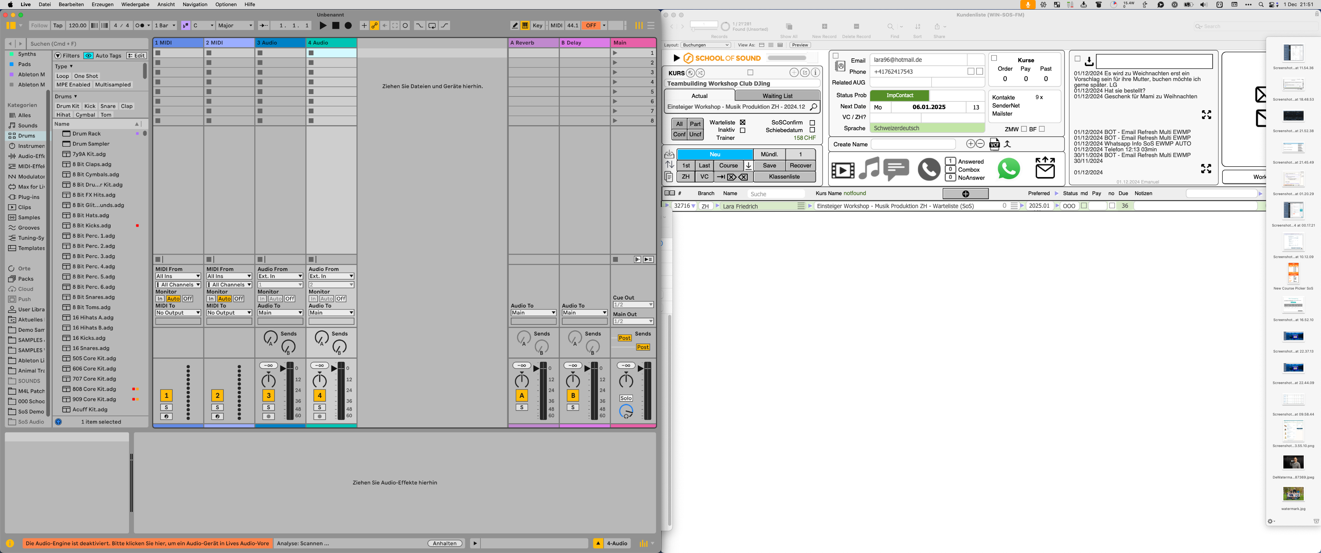The width and height of the screenshot is (1321, 553).
Task: Check the Inaktiv checkbox
Action: pos(743,130)
